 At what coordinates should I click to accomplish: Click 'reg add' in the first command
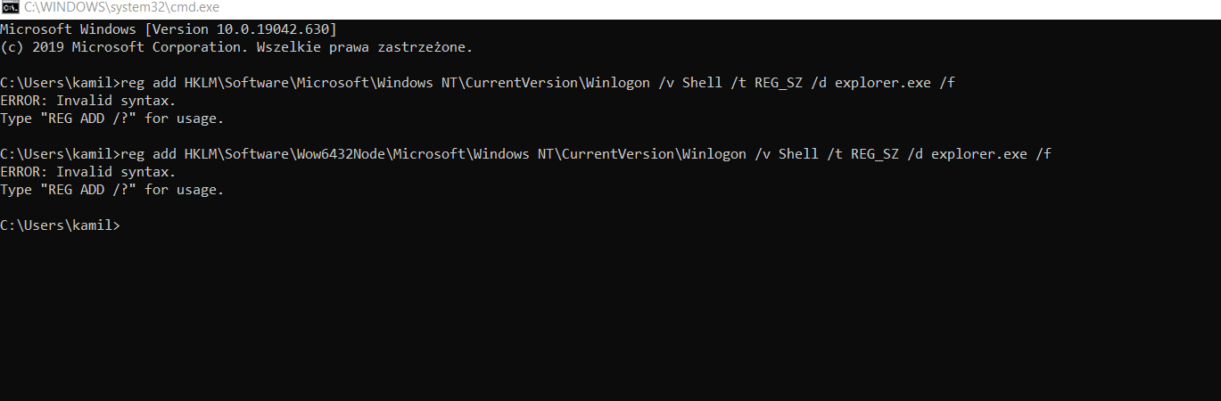(x=148, y=83)
